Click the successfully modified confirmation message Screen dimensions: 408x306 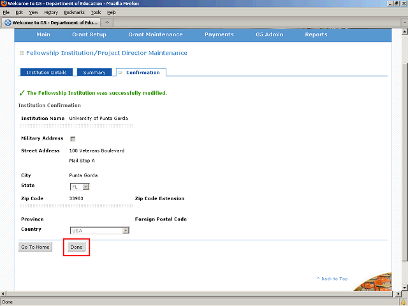click(97, 93)
